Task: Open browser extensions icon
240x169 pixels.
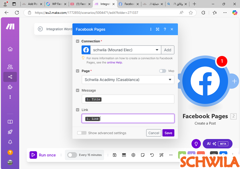Action: click(x=203, y=13)
